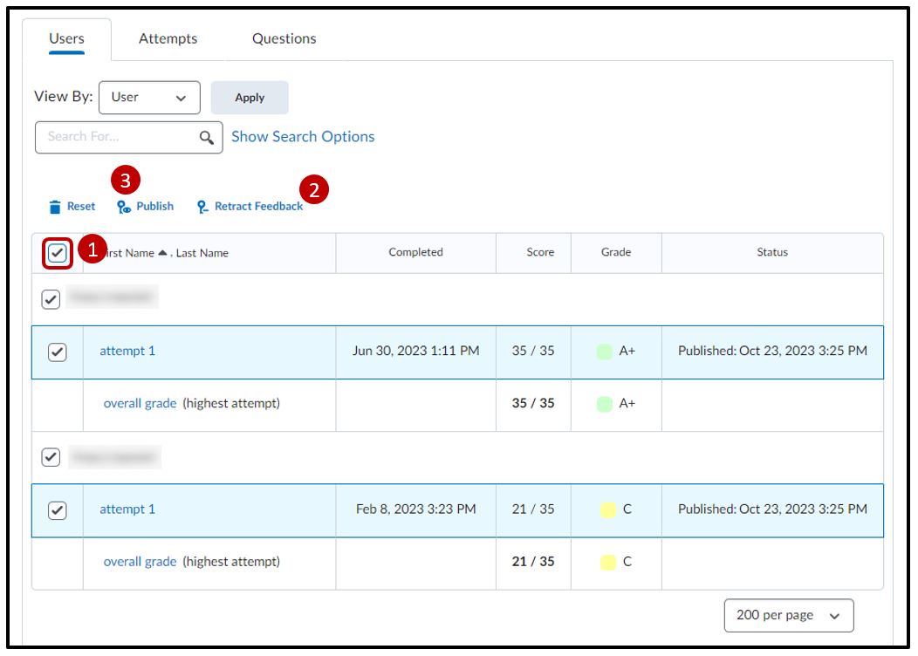The height and width of the screenshot is (656, 918).
Task: Show Search Options link
Action: tap(303, 137)
